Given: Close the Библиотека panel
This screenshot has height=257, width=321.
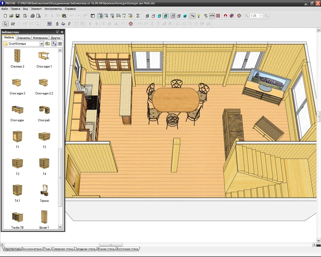Looking at the screenshot, I should (62, 32).
